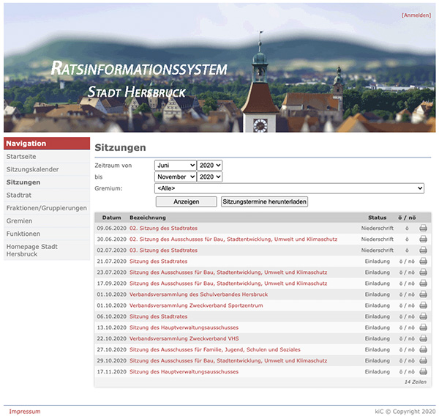Open the start month dropdown showing Juni
Image resolution: width=439 pixels, height=419 pixels.
pyautogui.click(x=175, y=166)
